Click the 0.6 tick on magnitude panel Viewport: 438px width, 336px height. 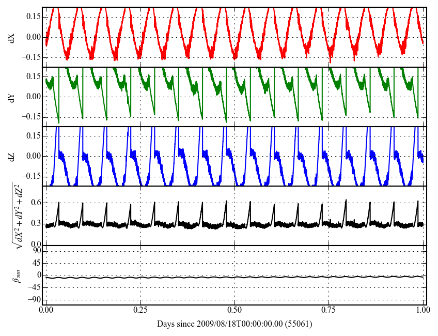pos(35,203)
